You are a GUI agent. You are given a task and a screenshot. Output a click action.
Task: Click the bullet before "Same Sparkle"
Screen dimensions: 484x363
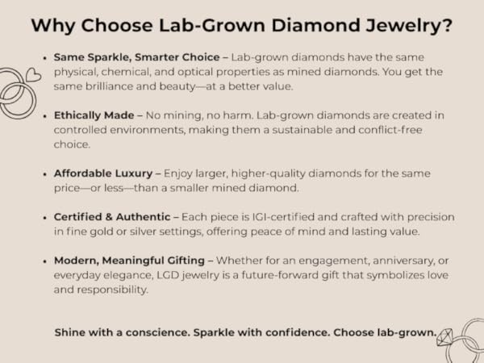click(44, 58)
